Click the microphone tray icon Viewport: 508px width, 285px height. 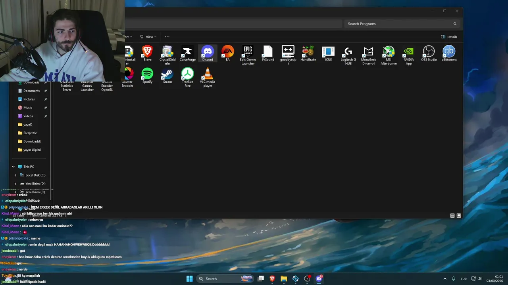[453, 279]
